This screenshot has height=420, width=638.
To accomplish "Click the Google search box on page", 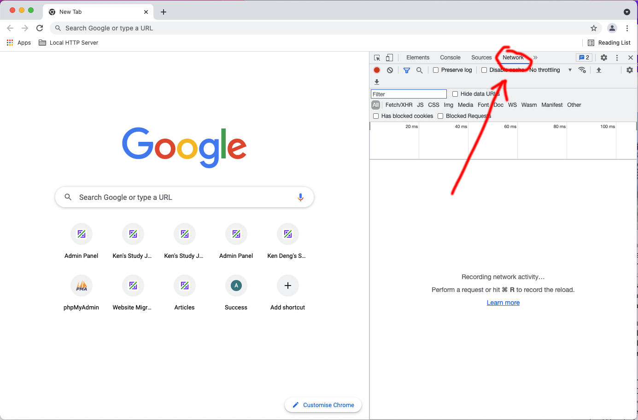I will click(185, 197).
